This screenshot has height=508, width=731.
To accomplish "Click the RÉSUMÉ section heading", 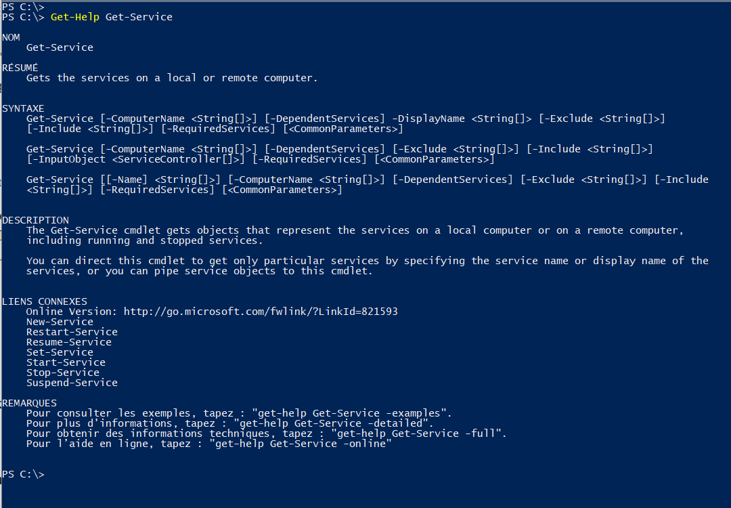I will 20,68.
